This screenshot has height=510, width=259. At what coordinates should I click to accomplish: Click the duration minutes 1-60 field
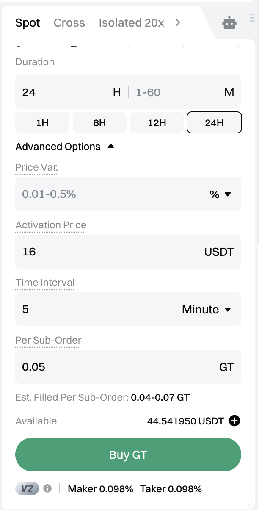coord(174,92)
